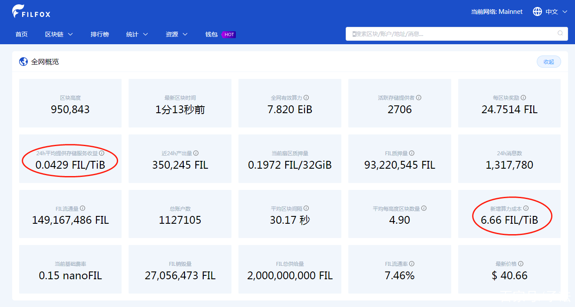The width and height of the screenshot is (575, 307).
Task: Go to the 首页 menu item
Action: coord(21,34)
